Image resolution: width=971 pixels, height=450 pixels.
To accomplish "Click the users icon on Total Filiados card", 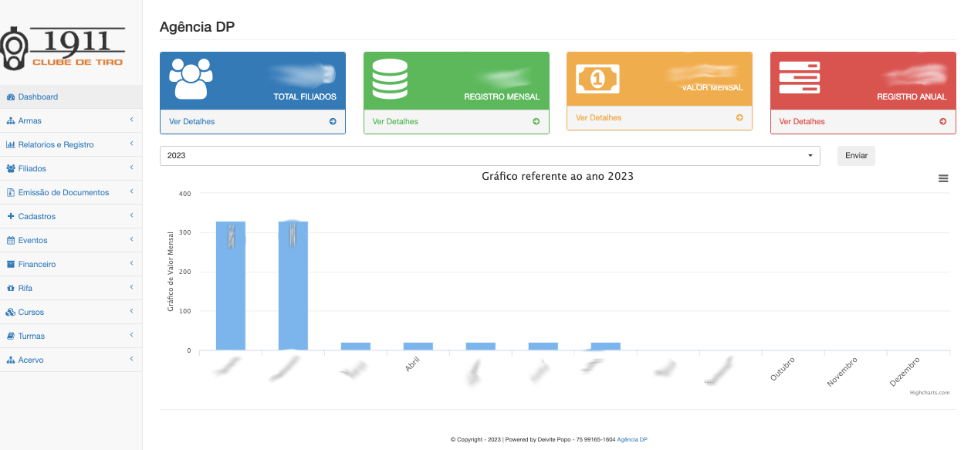I will coord(191,78).
